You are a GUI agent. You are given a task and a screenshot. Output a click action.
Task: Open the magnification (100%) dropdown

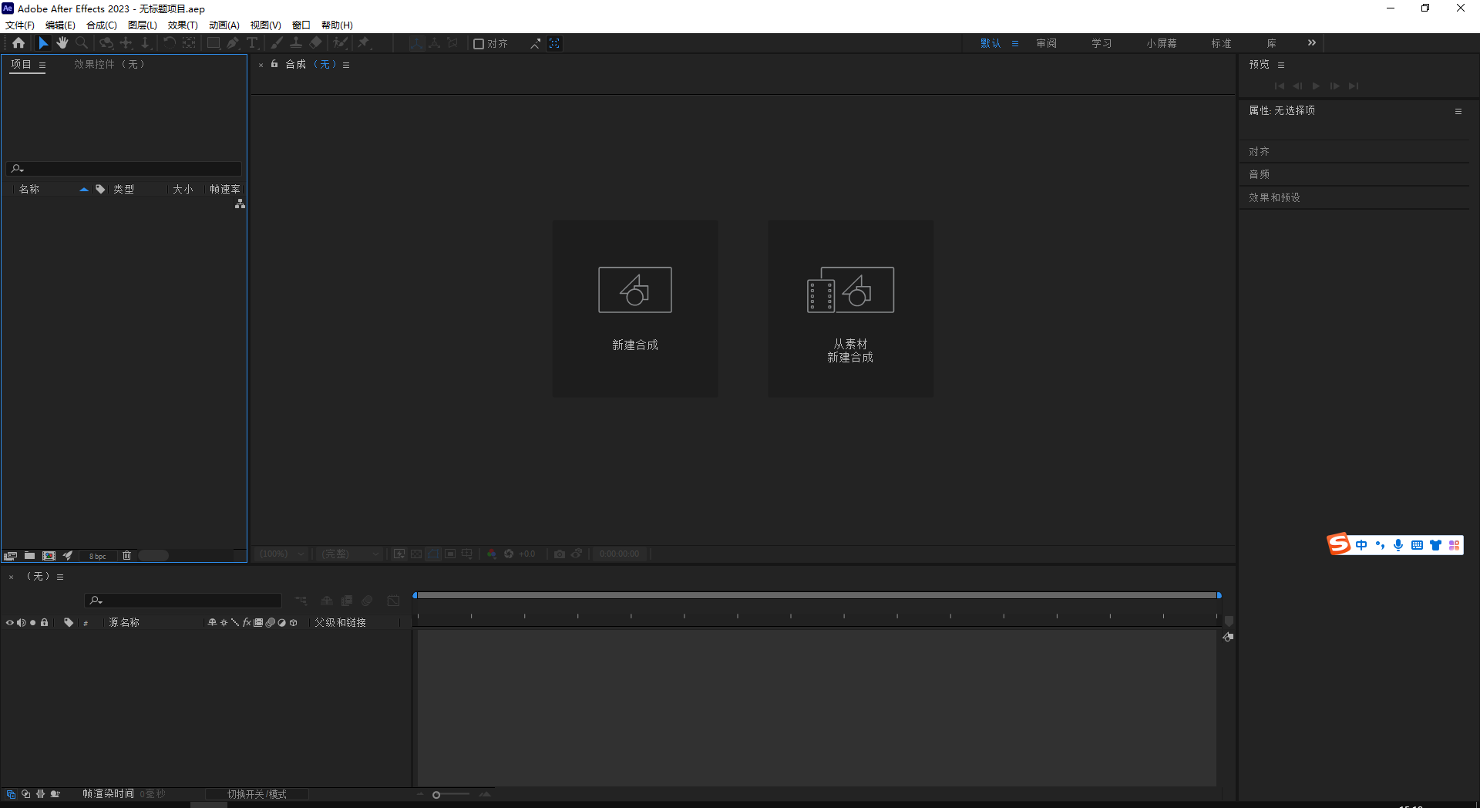[x=280, y=554]
